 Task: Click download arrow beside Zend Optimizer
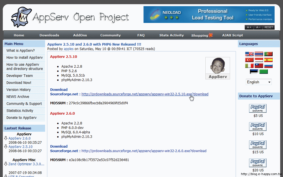(x=6, y=164)
